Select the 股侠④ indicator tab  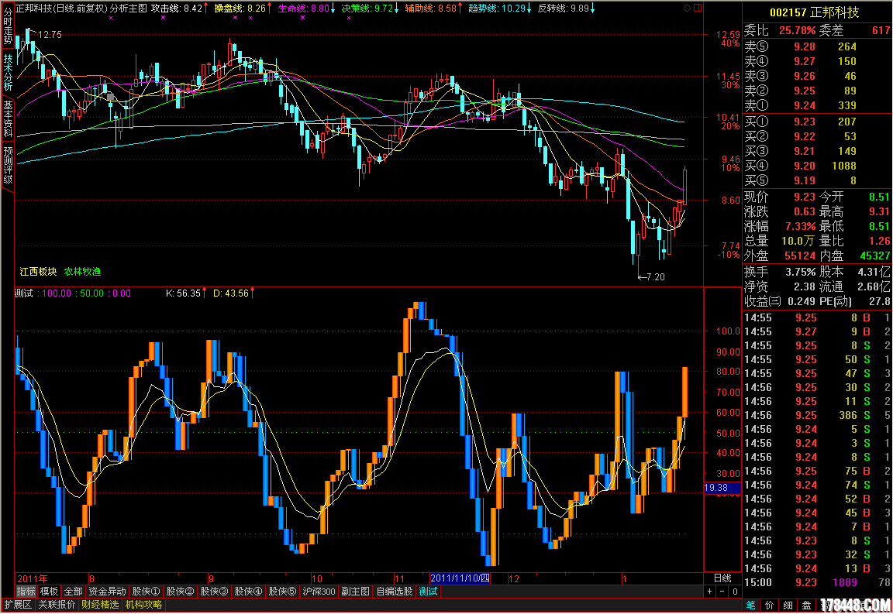pyautogui.click(x=248, y=592)
